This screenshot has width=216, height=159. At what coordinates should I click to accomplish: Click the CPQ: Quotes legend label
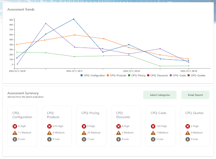pos(198,75)
